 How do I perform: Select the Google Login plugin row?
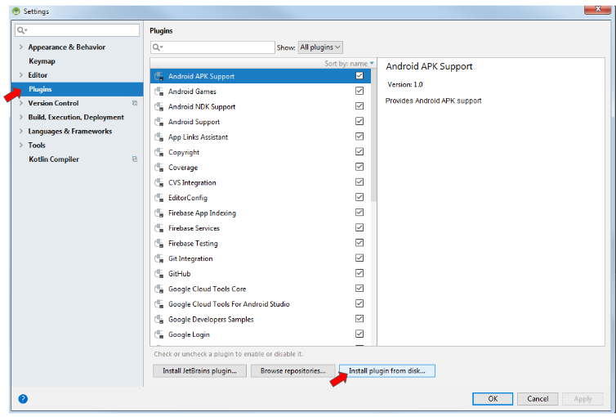[260, 334]
